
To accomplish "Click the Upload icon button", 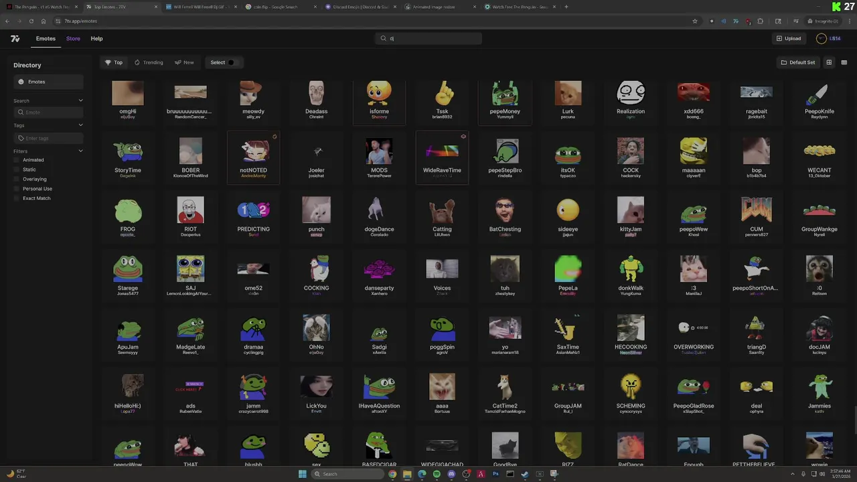I will [x=779, y=39].
